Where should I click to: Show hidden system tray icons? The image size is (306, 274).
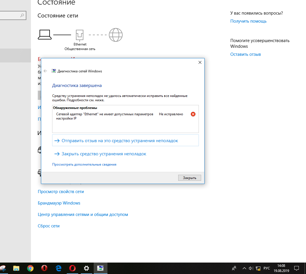[x=244, y=268]
